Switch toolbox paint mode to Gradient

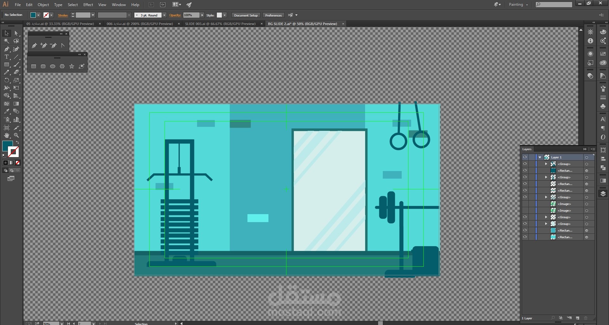click(11, 163)
